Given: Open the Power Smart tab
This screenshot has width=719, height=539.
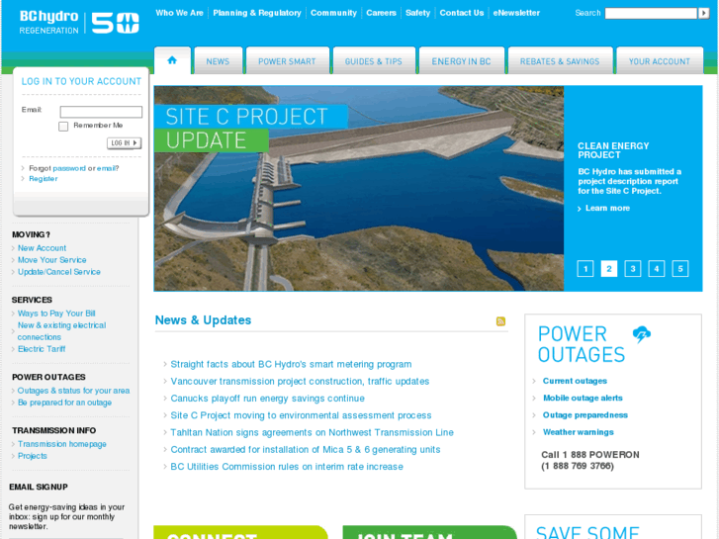Looking at the screenshot, I should coord(287,61).
